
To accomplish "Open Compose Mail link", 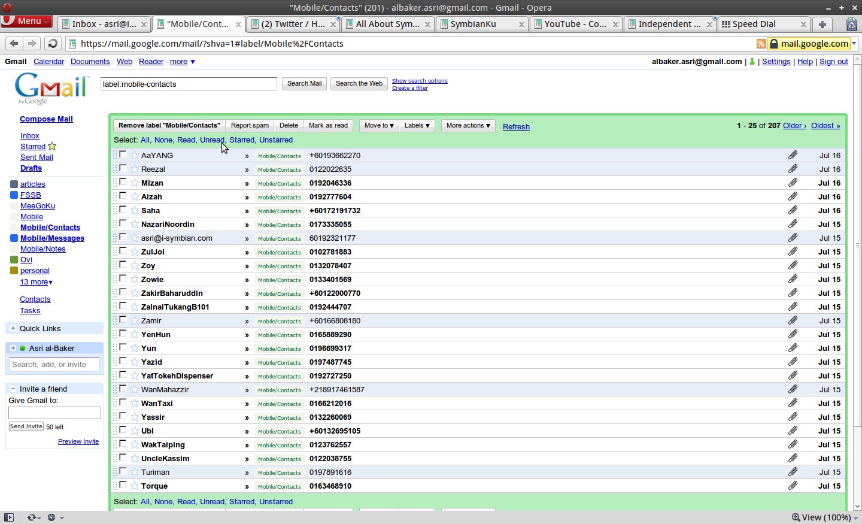I will (x=46, y=119).
